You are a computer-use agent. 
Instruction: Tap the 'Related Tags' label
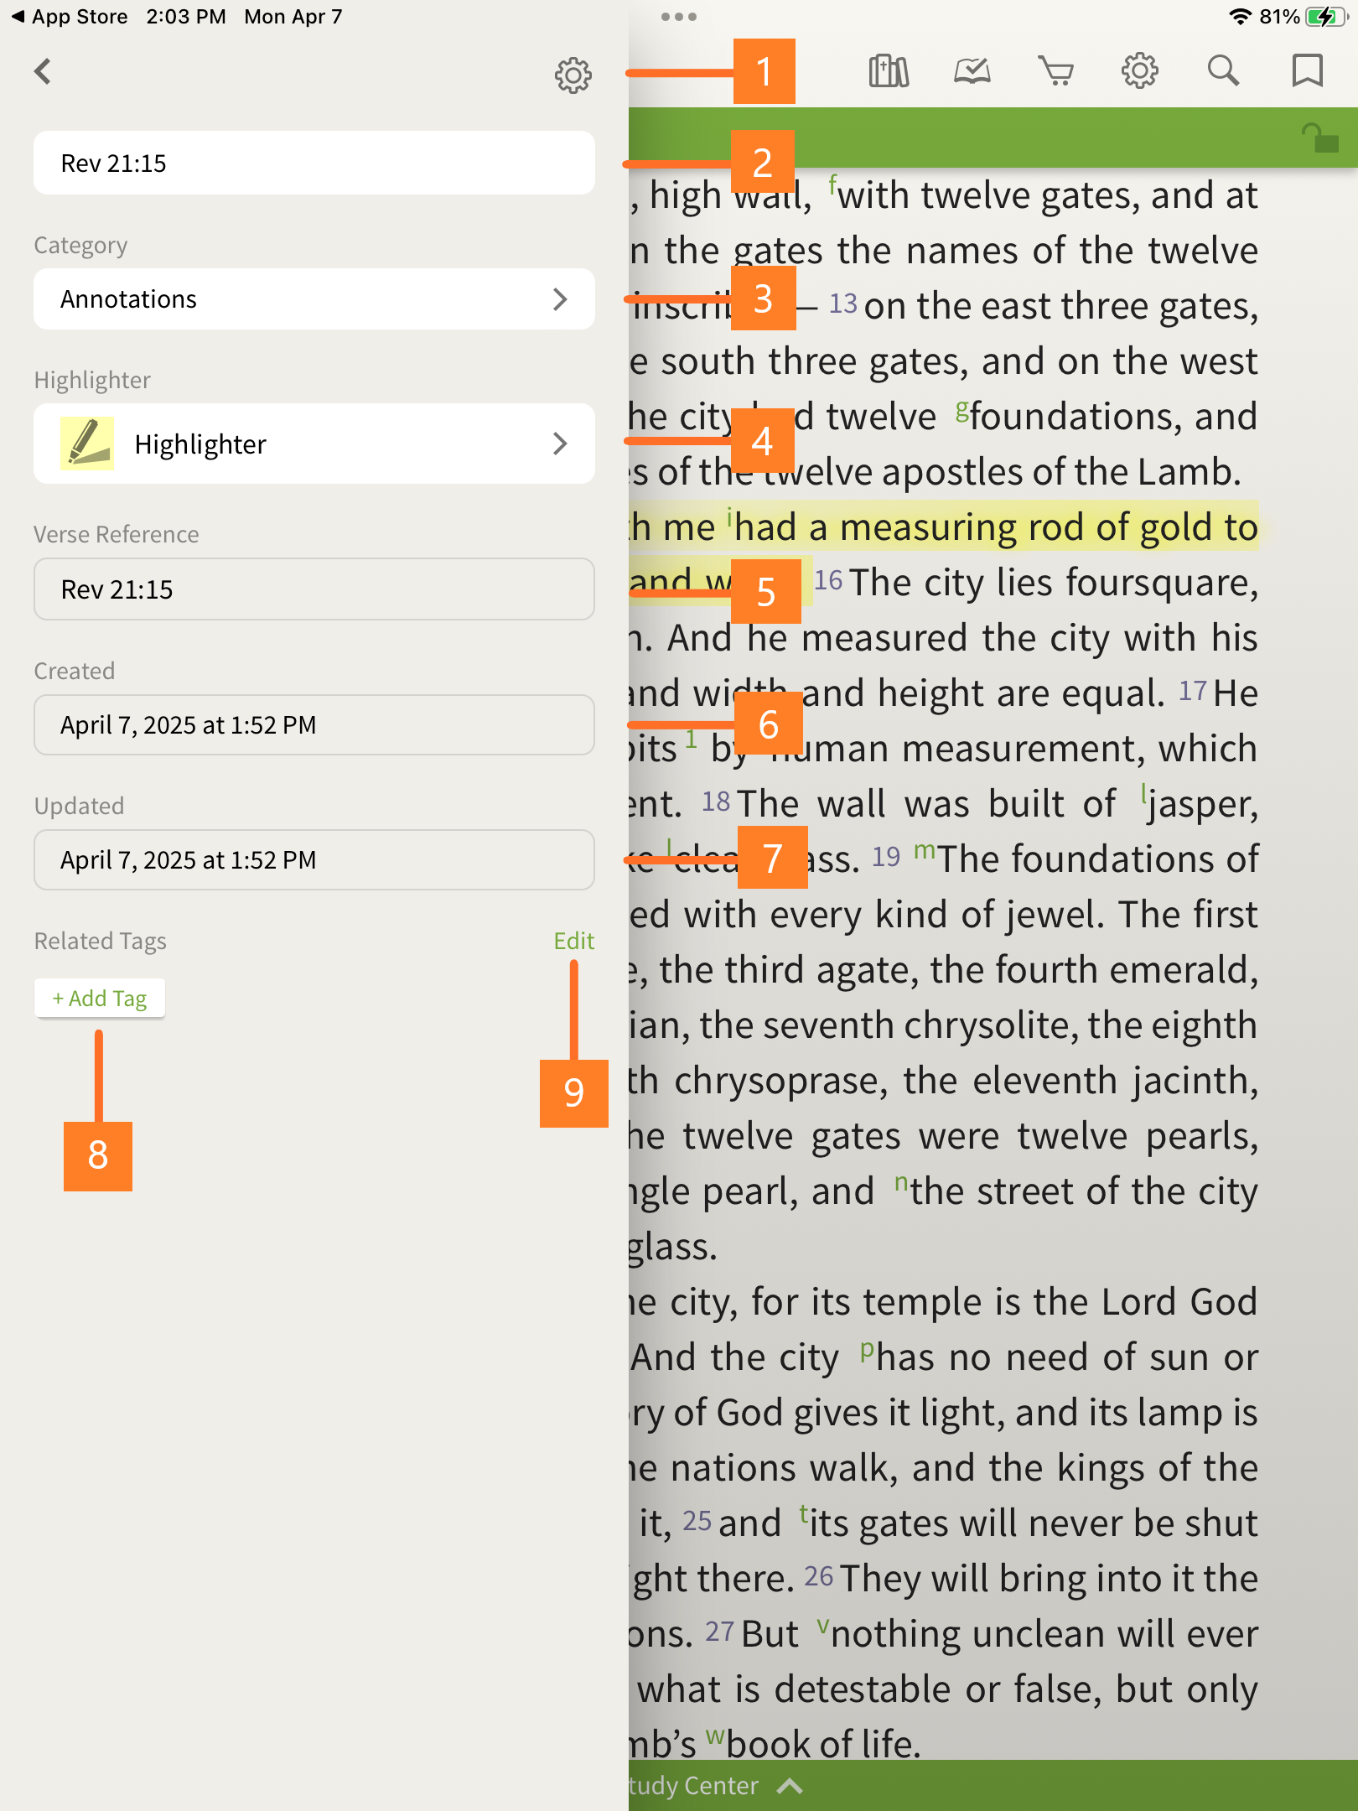[x=100, y=942]
